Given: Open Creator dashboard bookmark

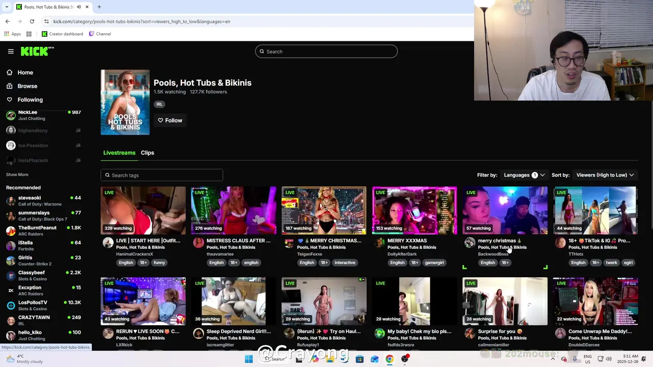Looking at the screenshot, I should point(62,34).
